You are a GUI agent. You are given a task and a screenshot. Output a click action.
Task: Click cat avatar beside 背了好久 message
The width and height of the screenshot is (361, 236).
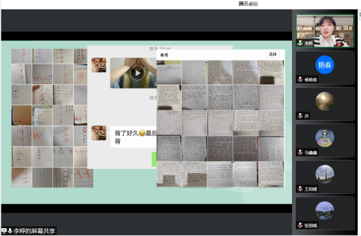[x=99, y=133]
